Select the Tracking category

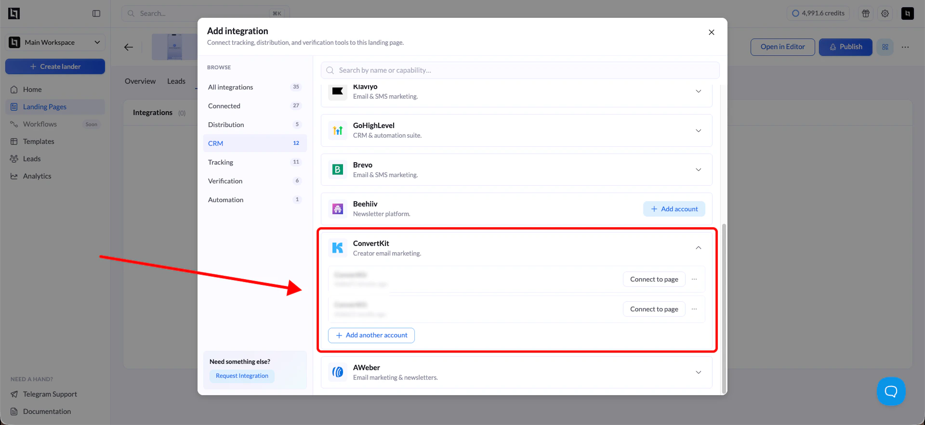(x=255, y=162)
